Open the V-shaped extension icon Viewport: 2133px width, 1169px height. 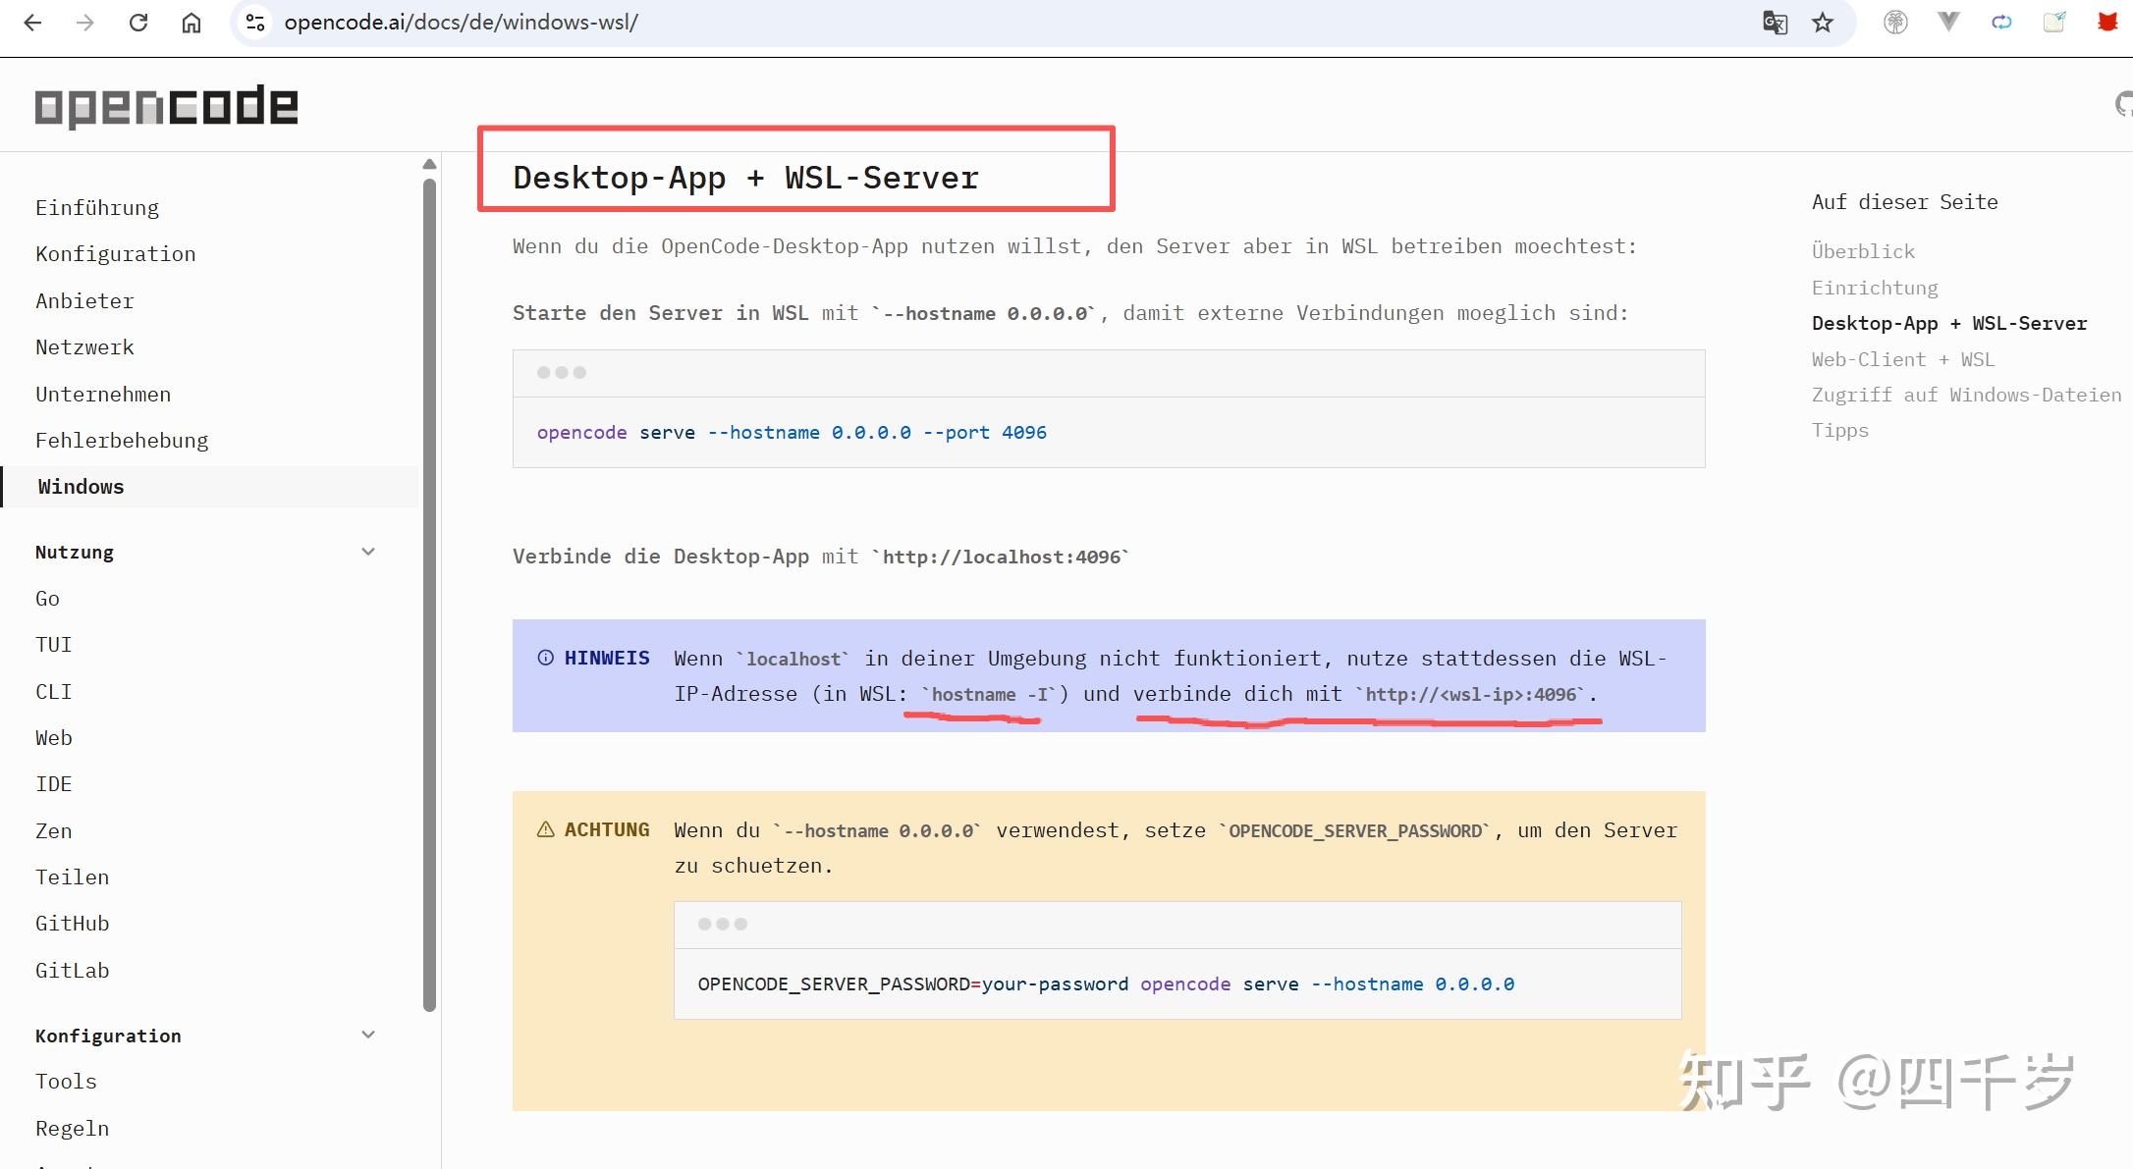pyautogui.click(x=1948, y=22)
